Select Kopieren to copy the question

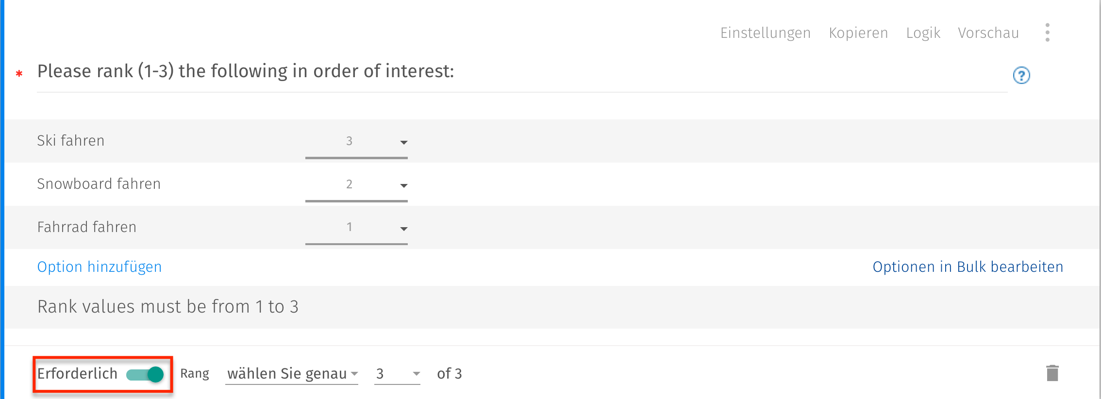click(858, 33)
